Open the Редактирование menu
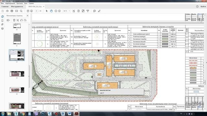 (10, 4)
